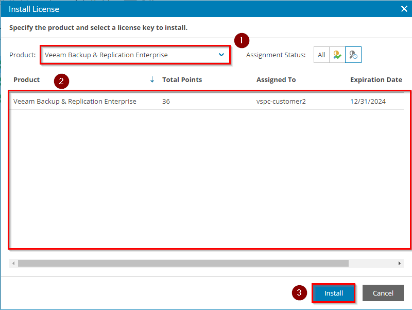Click the Install button
The width and height of the screenshot is (412, 310).
pos(333,293)
